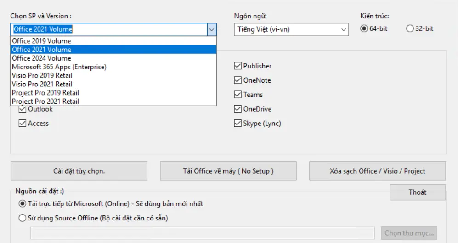Choose Visio Pro 2021 Retail entry
The width and height of the screenshot is (458, 243).
coord(42,84)
